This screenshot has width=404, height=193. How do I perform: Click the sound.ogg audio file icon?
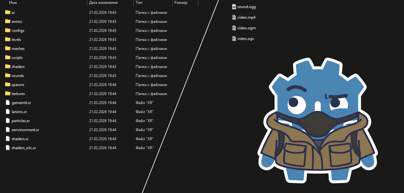point(234,7)
